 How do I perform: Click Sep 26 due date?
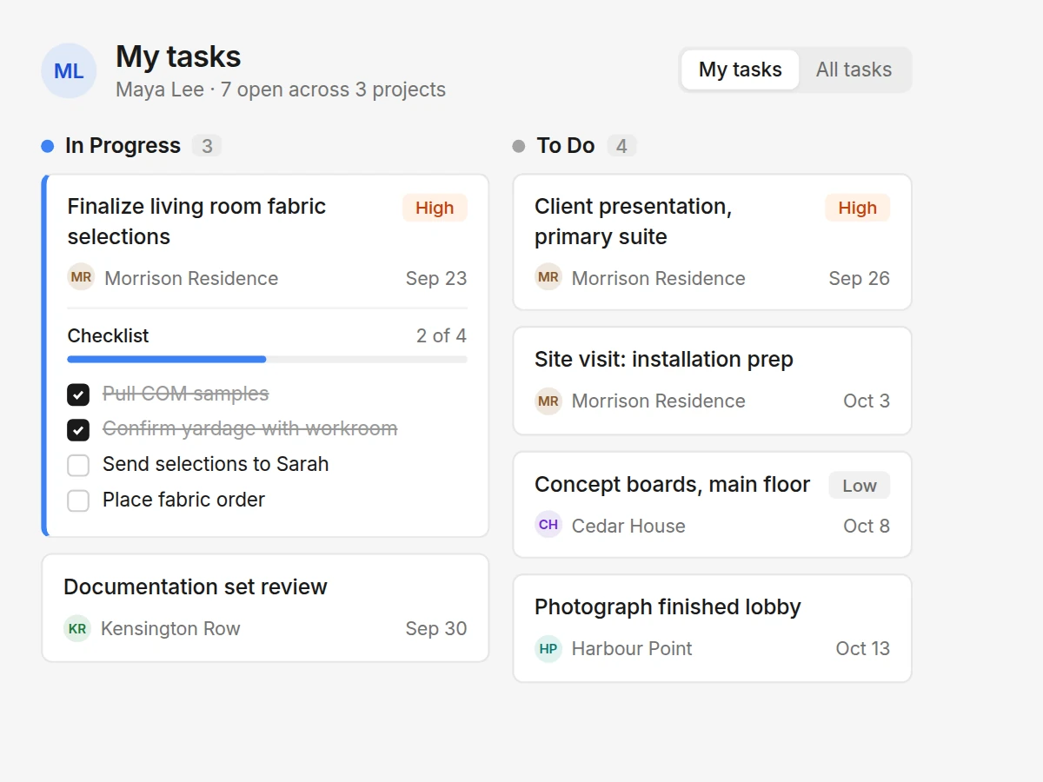tap(860, 278)
